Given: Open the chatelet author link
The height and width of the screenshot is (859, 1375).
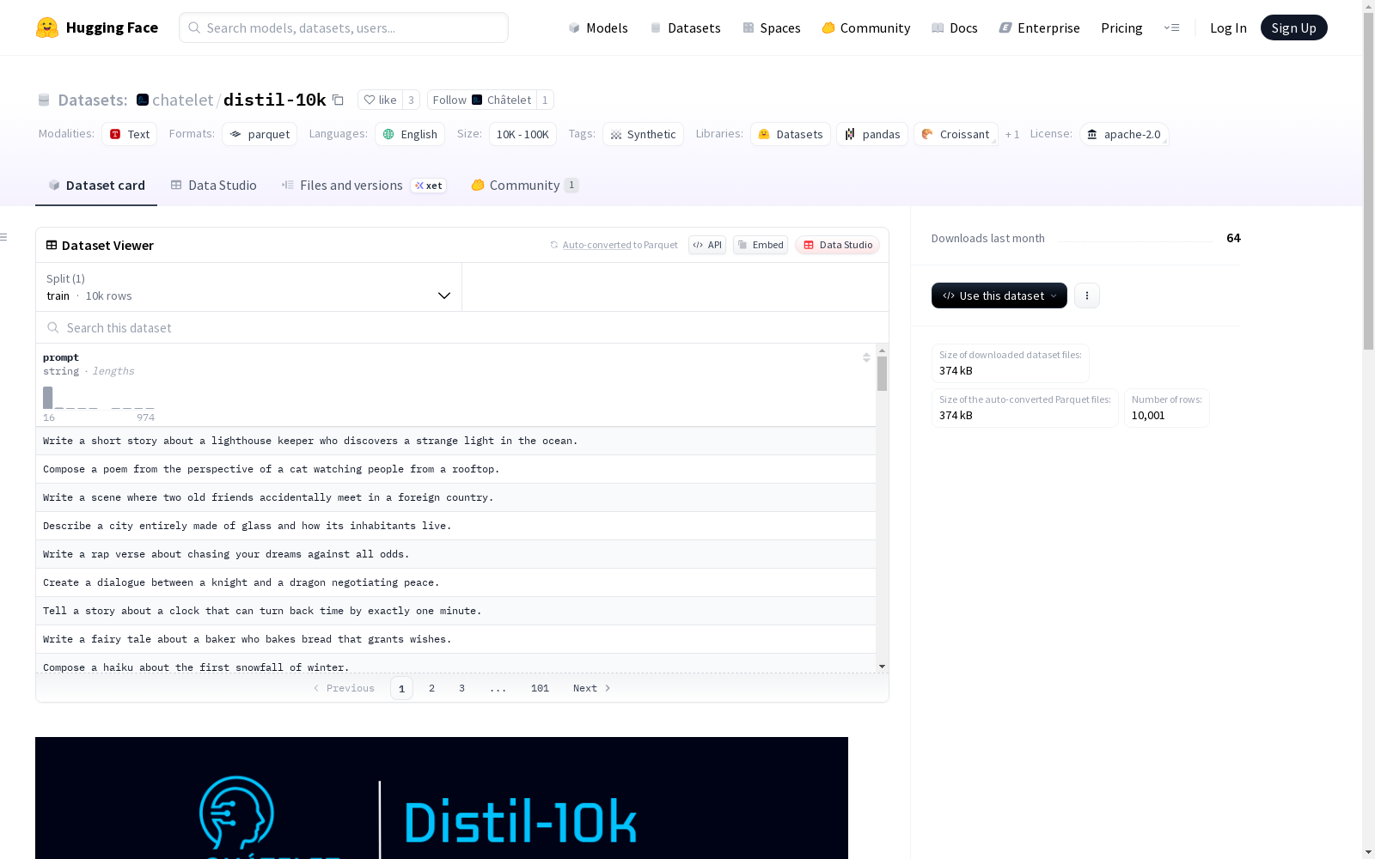Looking at the screenshot, I should [x=183, y=100].
